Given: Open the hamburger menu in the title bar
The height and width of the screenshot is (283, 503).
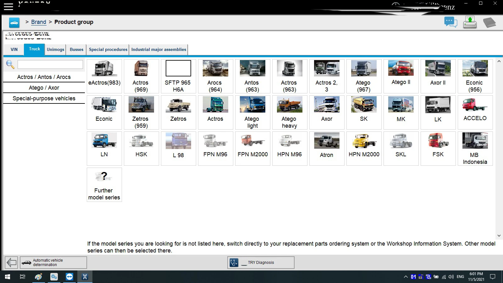Looking at the screenshot, I should pyautogui.click(x=8, y=6).
